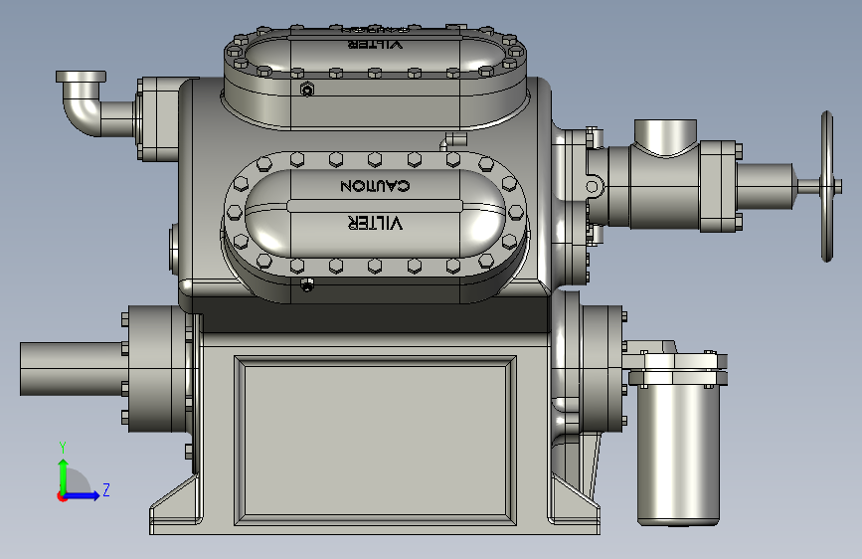This screenshot has width=862, height=559.
Task: Select the cylindrical filter canister at the lower right
Action: pyautogui.click(x=678, y=454)
